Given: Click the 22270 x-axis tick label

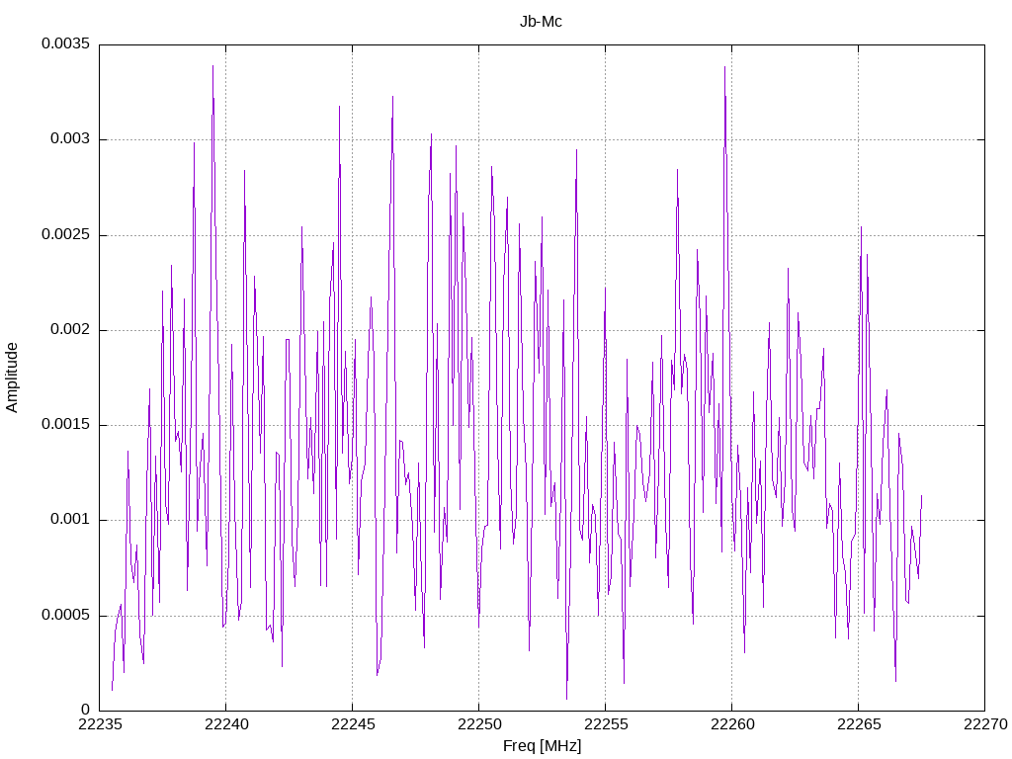Looking at the screenshot, I should click(x=985, y=724).
